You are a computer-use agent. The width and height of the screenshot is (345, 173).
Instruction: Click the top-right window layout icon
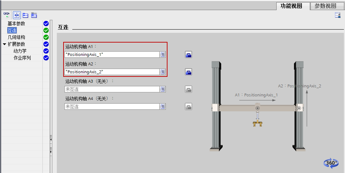pyautogui.click(x=337, y=15)
